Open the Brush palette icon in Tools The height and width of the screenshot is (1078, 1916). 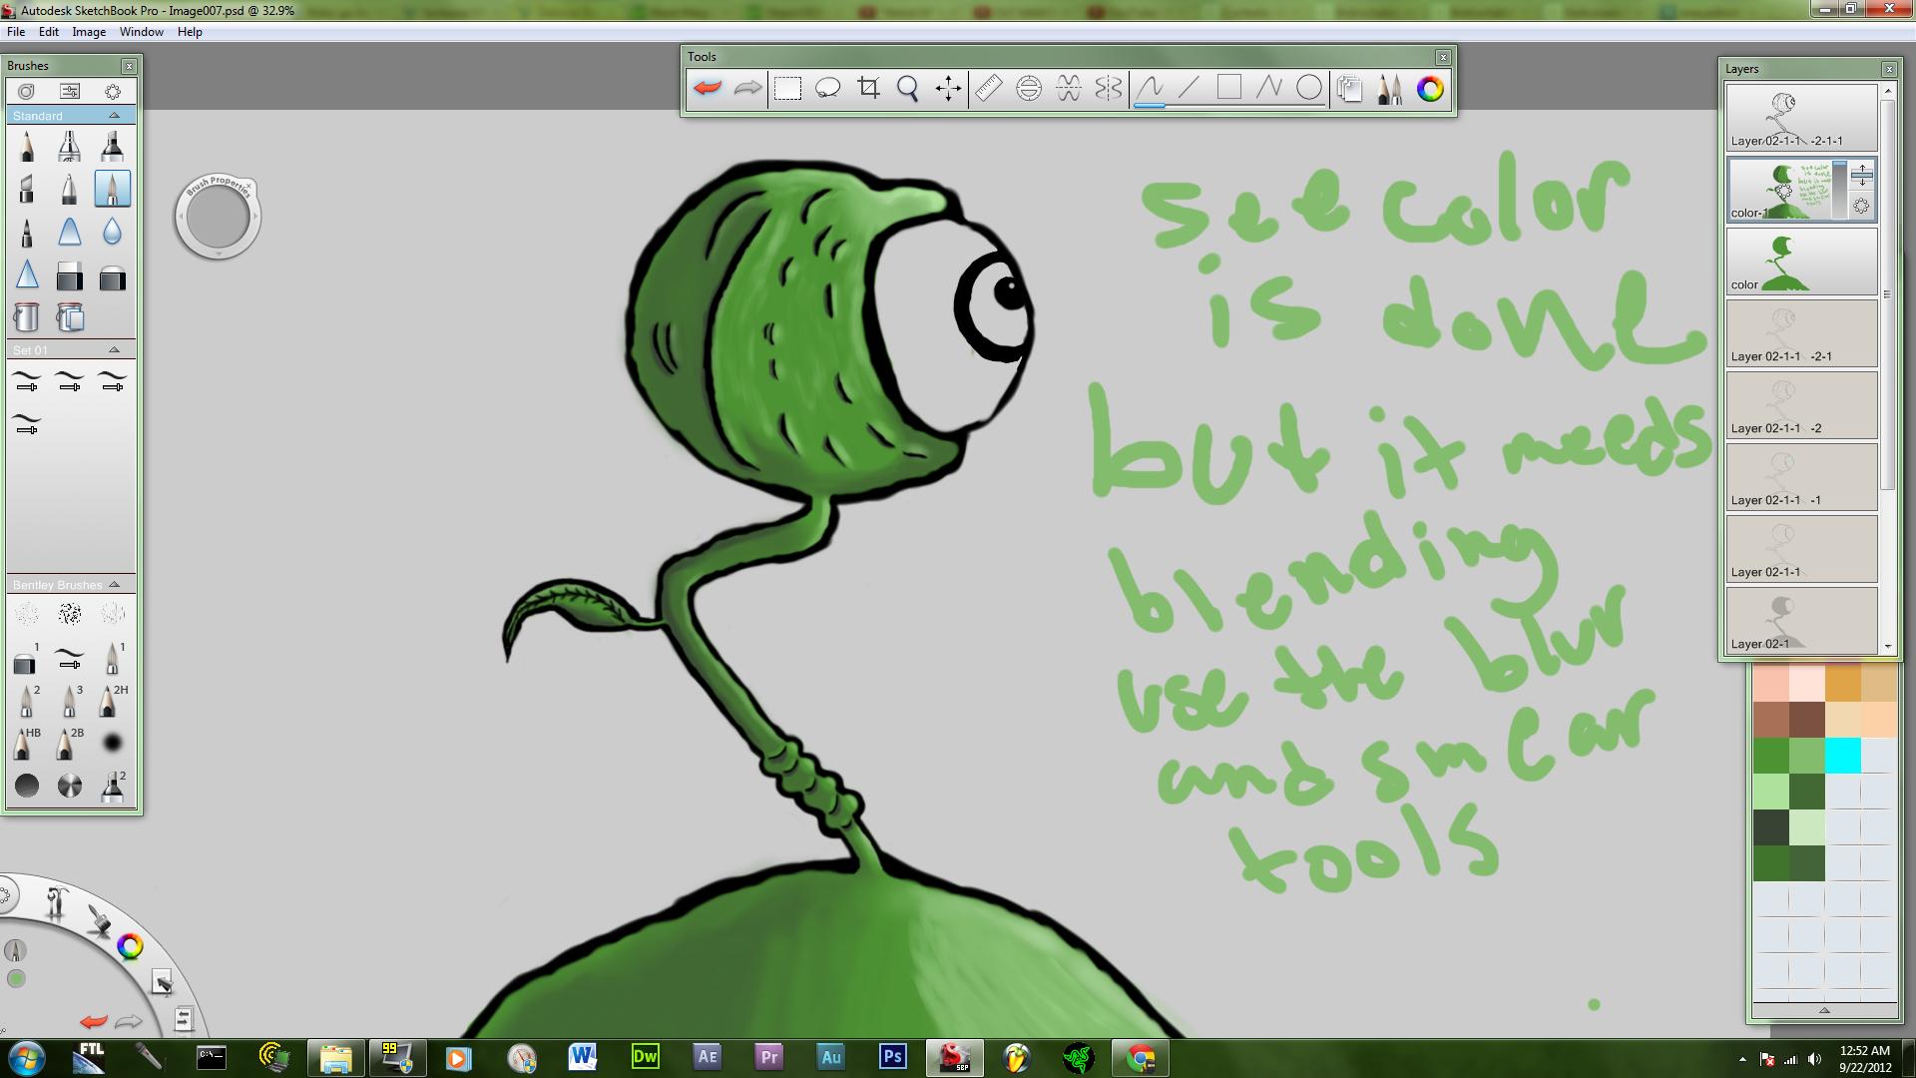[1390, 89]
